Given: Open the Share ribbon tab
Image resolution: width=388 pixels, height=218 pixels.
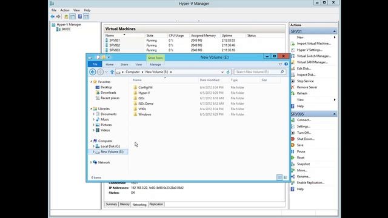Looking at the screenshot, I should point(124,65).
